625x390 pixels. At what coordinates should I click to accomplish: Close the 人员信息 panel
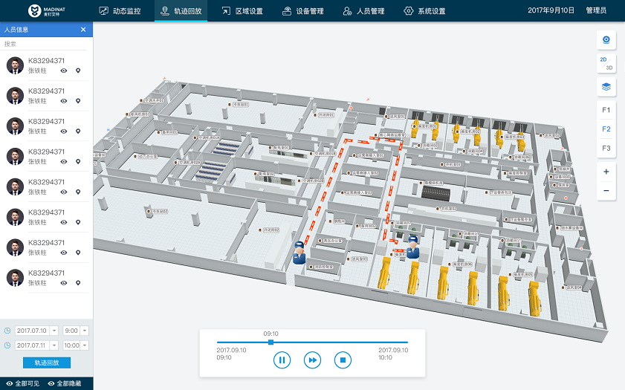coord(83,30)
